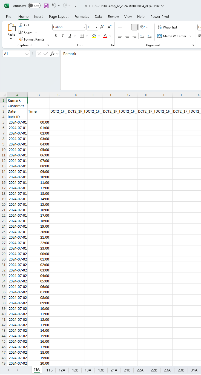Viewport: 201px width, 375px height.
Task: Toggle the AutoSave switch
Action: coord(34,6)
